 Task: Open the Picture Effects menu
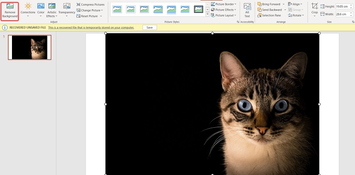click(x=224, y=10)
